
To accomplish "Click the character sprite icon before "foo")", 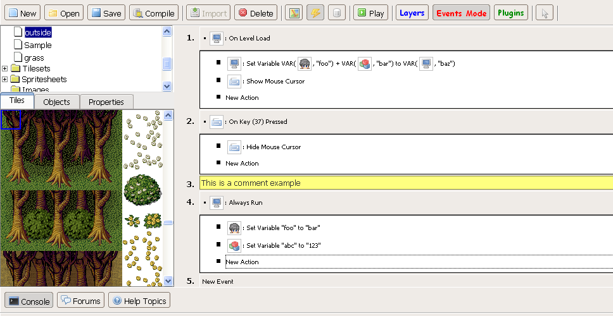I will (x=305, y=63).
